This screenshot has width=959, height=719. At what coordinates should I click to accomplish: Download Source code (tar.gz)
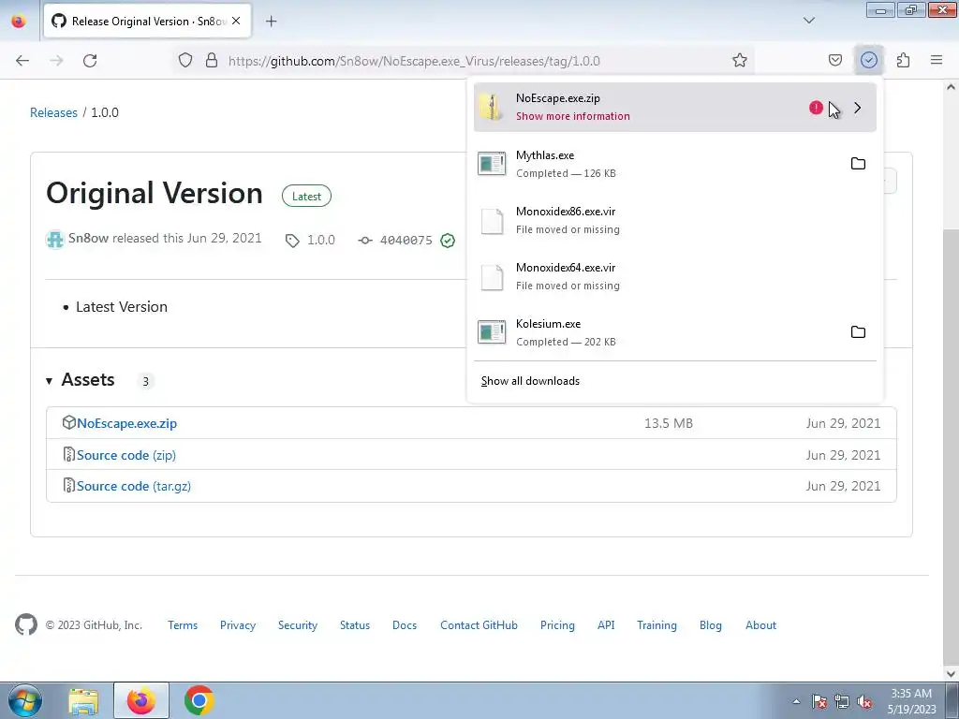(x=134, y=486)
